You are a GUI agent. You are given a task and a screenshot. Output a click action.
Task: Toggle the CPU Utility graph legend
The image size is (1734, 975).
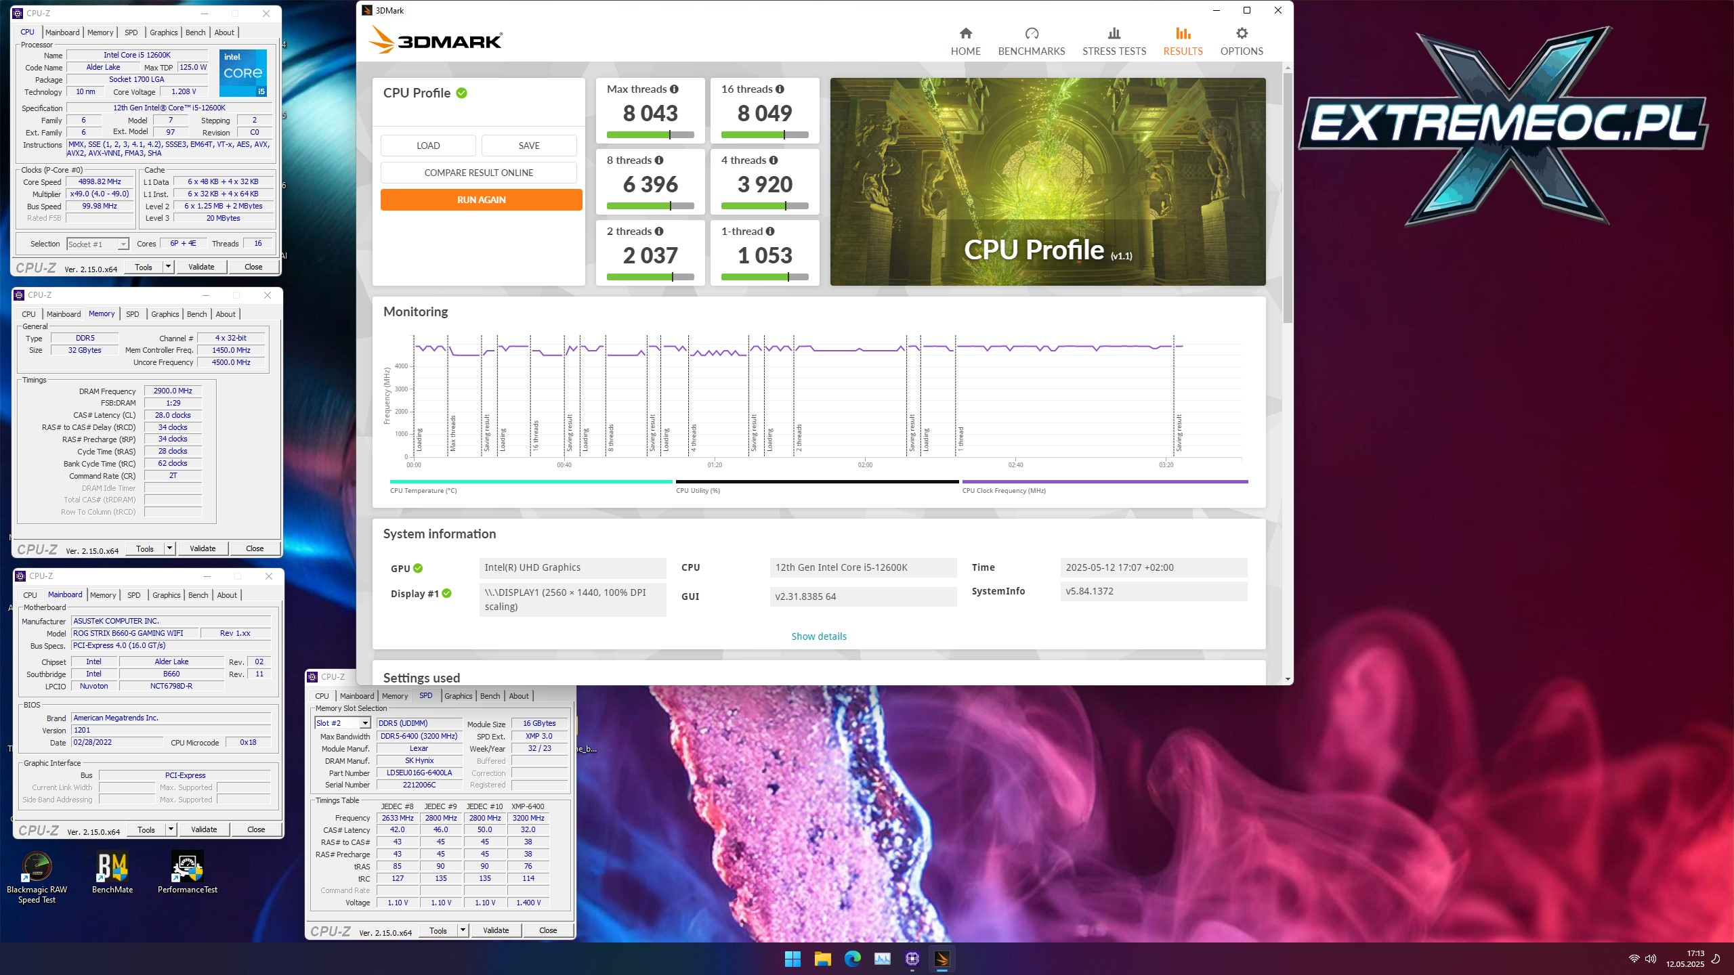pos(817,486)
